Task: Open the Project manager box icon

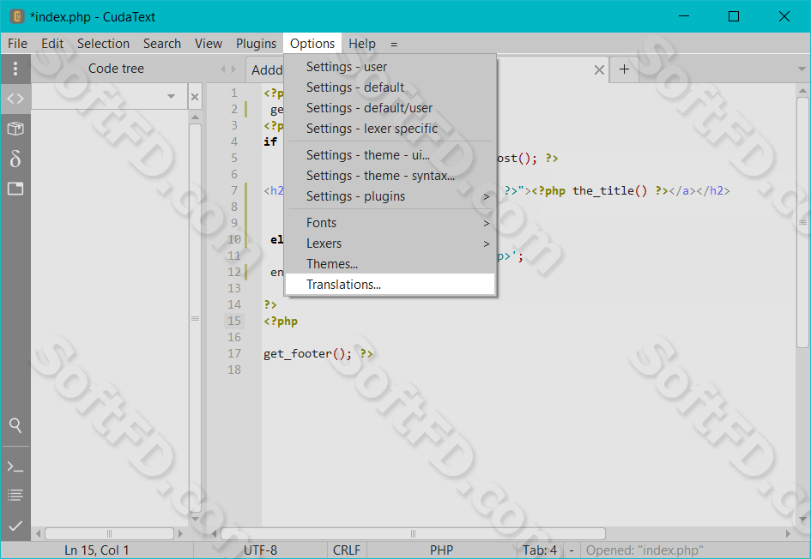Action: click(x=15, y=128)
